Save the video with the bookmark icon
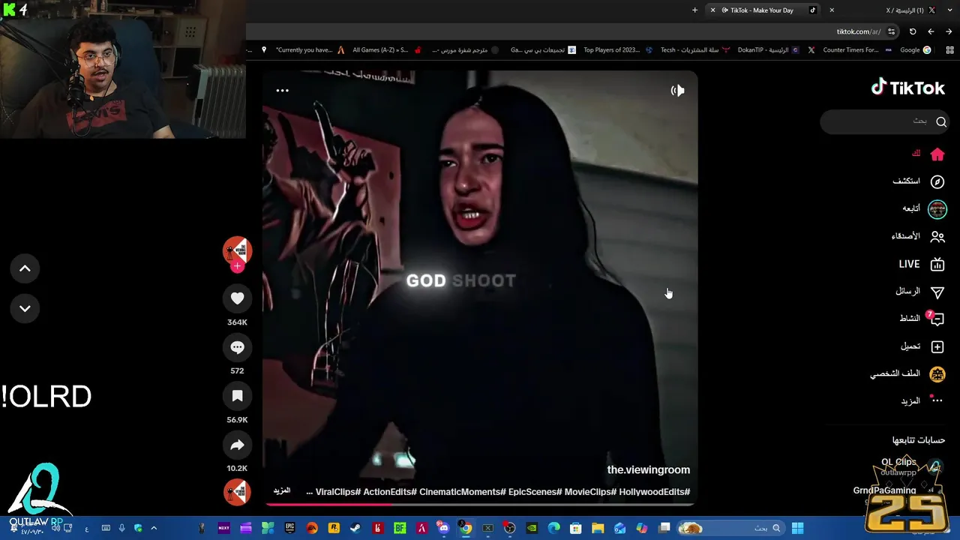The width and height of the screenshot is (960, 540). pos(237,396)
